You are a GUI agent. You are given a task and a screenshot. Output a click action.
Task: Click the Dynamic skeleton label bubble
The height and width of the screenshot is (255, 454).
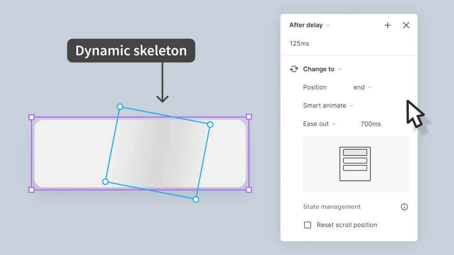(131, 50)
